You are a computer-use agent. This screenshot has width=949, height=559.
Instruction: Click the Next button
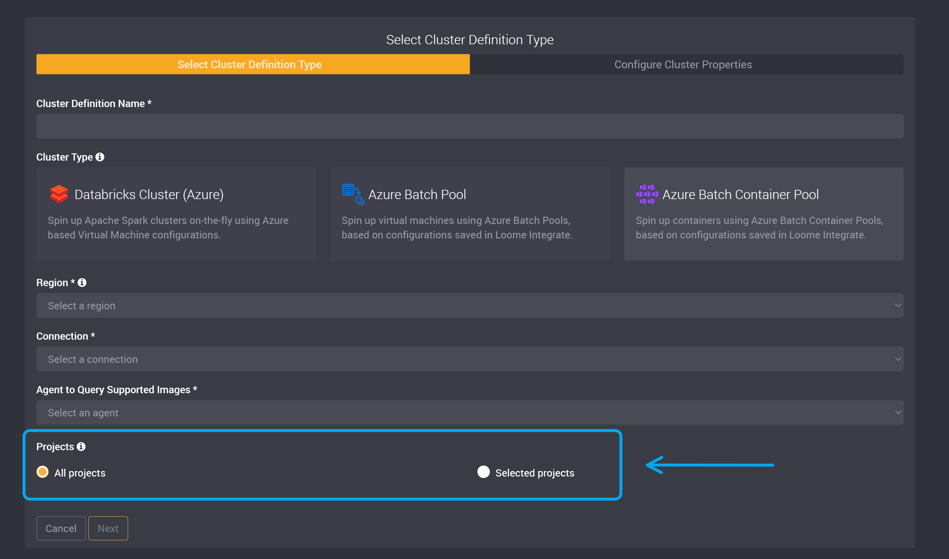point(108,528)
